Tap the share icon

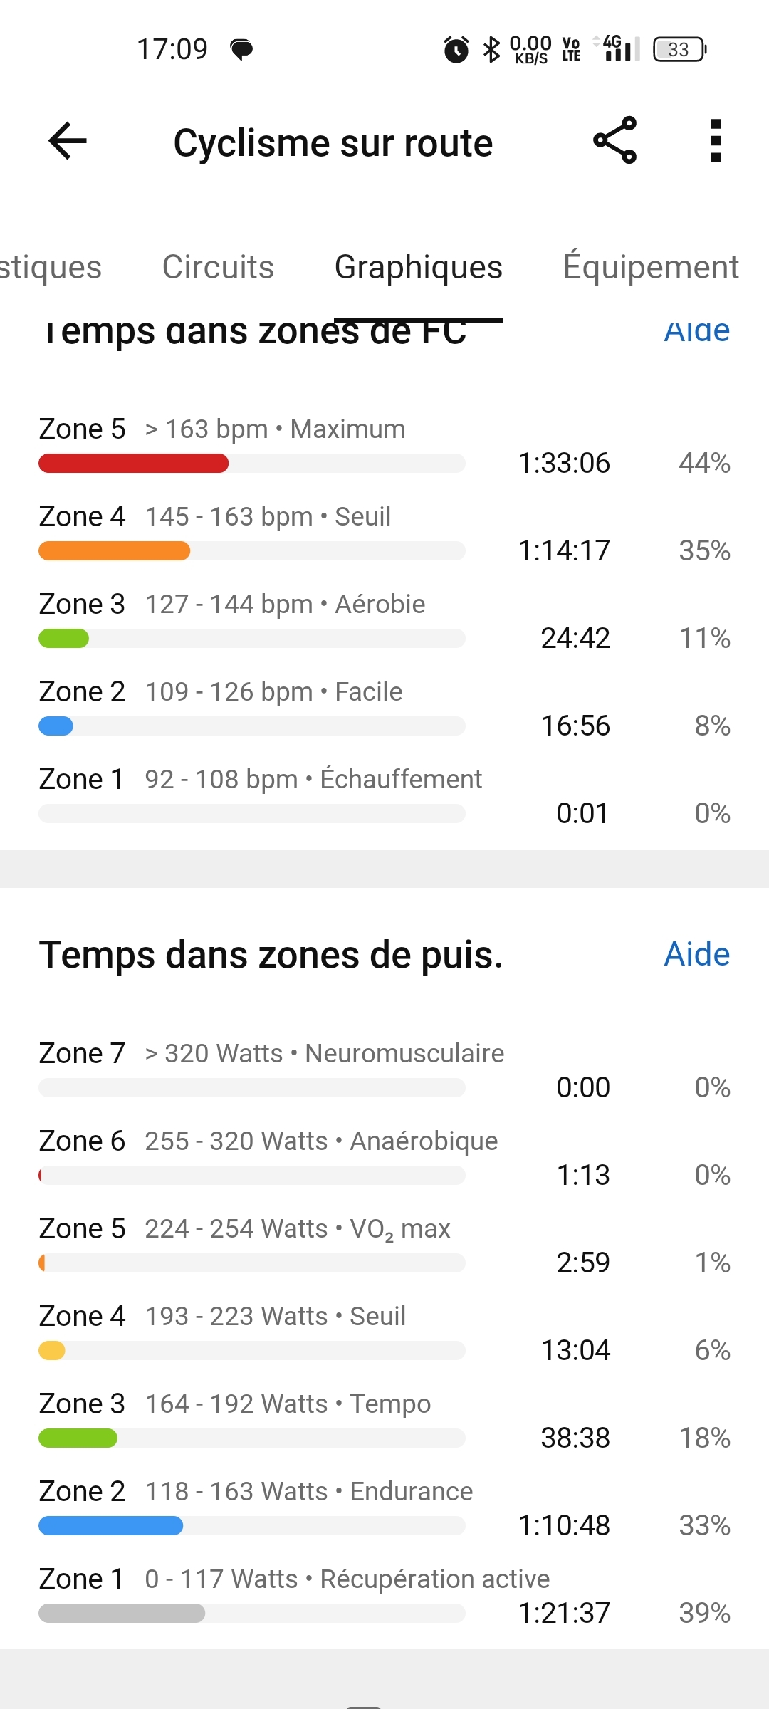point(614,141)
